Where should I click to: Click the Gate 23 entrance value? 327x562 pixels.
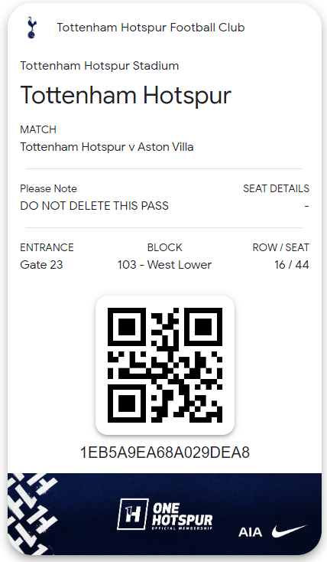[41, 265]
